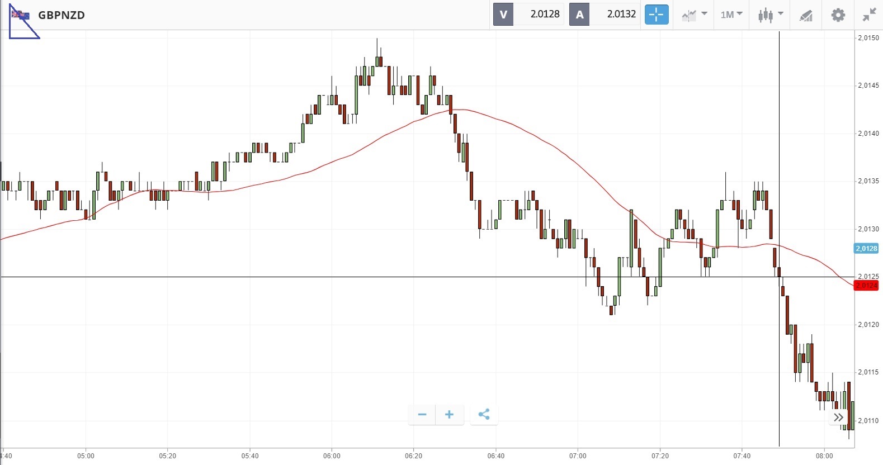Open the drawing tools pencil icon

(x=805, y=15)
